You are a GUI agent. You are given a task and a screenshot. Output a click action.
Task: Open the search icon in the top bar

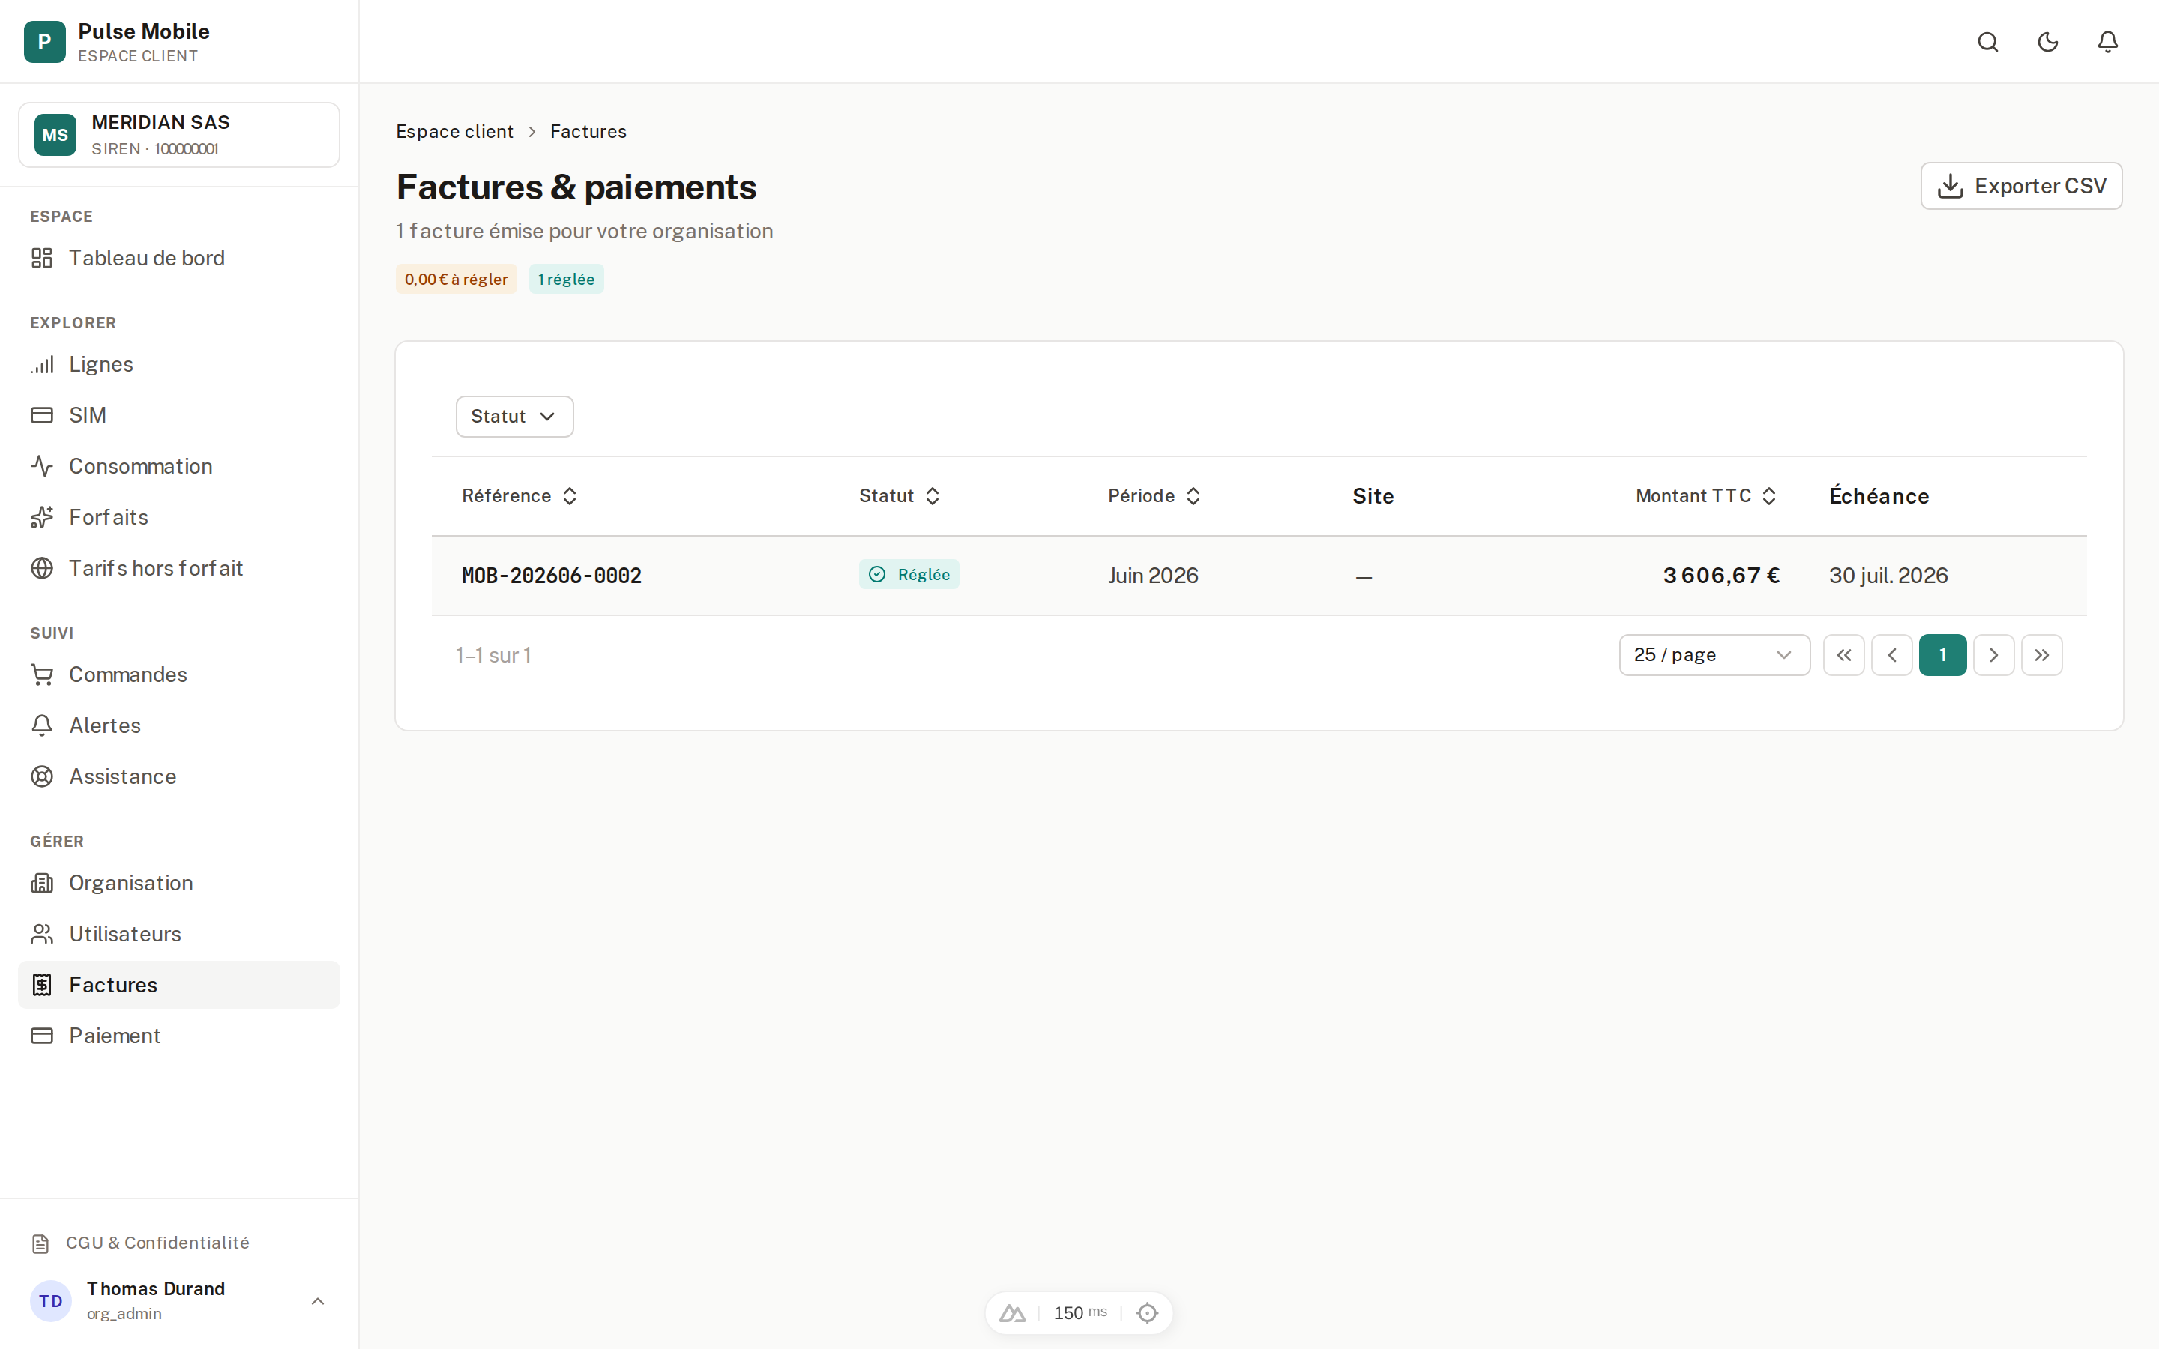coord(1988,42)
